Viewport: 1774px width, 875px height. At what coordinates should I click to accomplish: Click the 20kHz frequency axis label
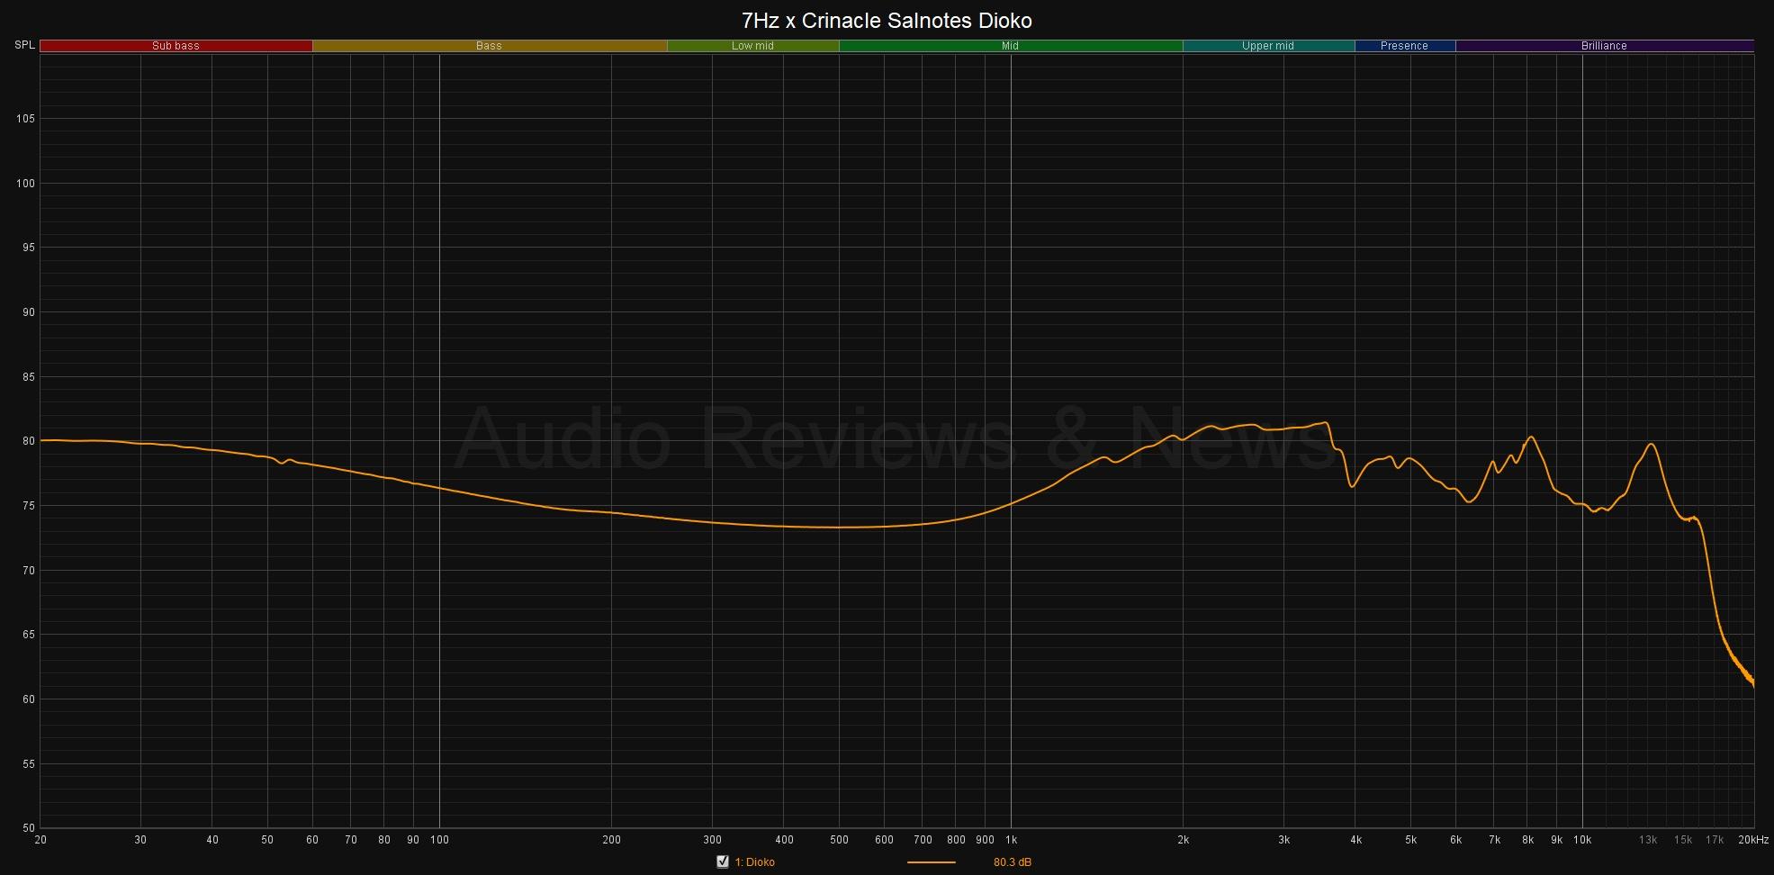[x=1752, y=840]
